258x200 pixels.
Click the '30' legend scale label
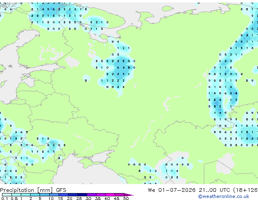point(88,198)
